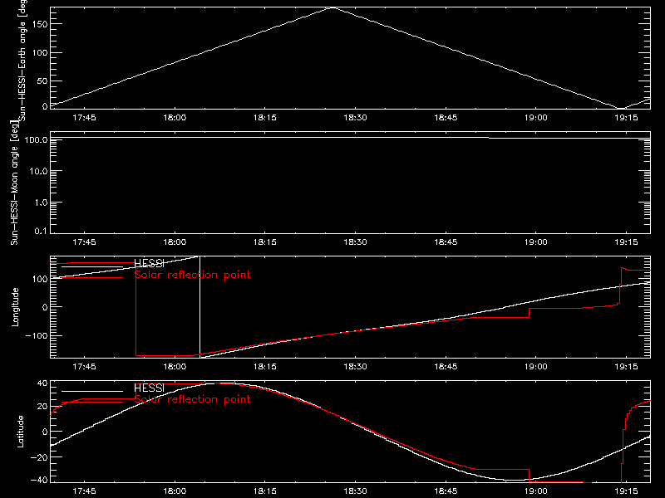Click 100 tick on Longitude axis
Viewport: 665px width, 498px height.
39,279
